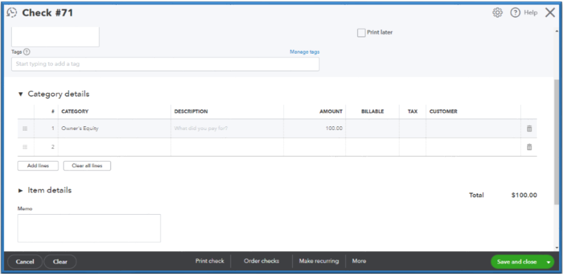
Task: Click Print check in the footer
Action: 210,261
